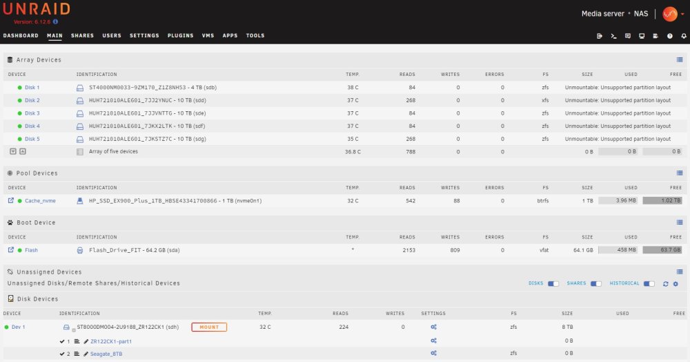Click the Disk 1 green status indicator
The width and height of the screenshot is (690, 362).
[x=20, y=88]
